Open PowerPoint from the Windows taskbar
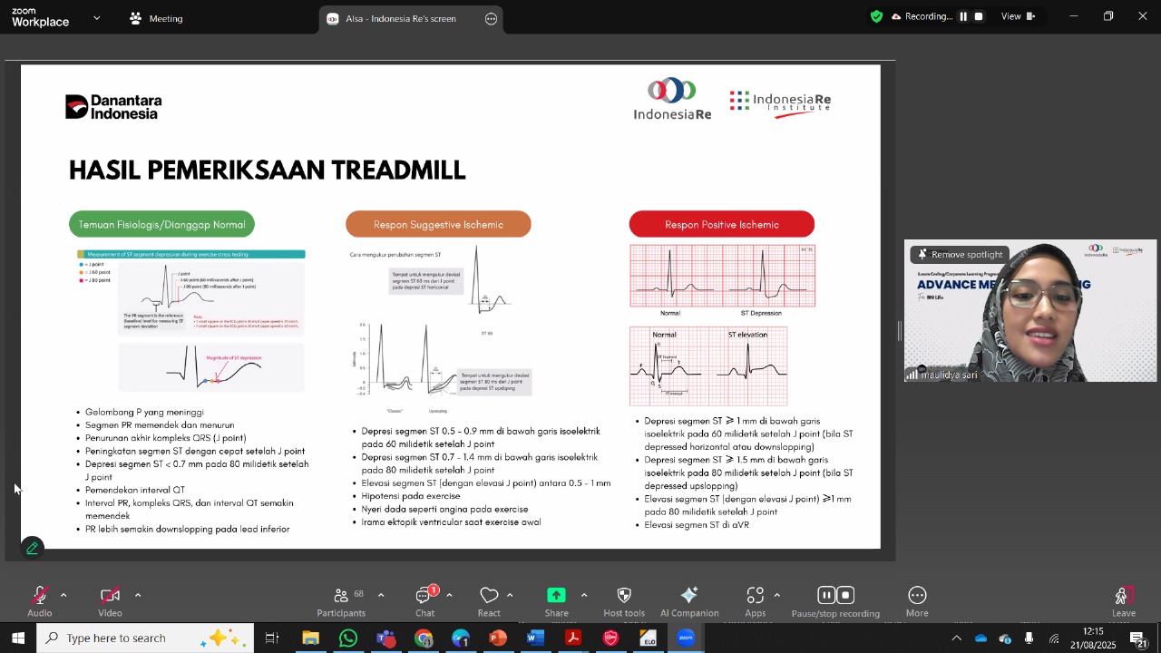The image size is (1161, 653). click(498, 638)
